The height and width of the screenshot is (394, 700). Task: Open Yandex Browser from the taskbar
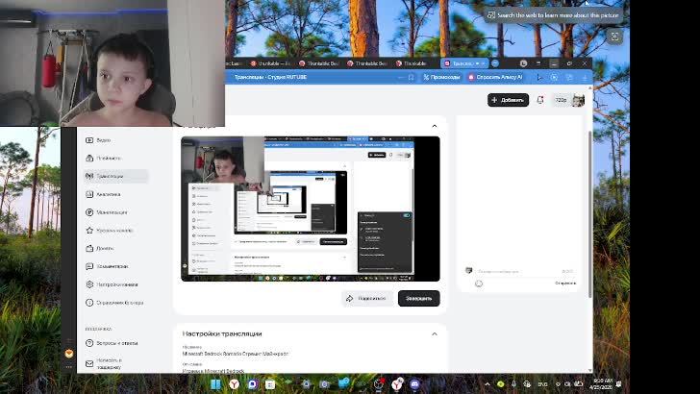point(235,383)
